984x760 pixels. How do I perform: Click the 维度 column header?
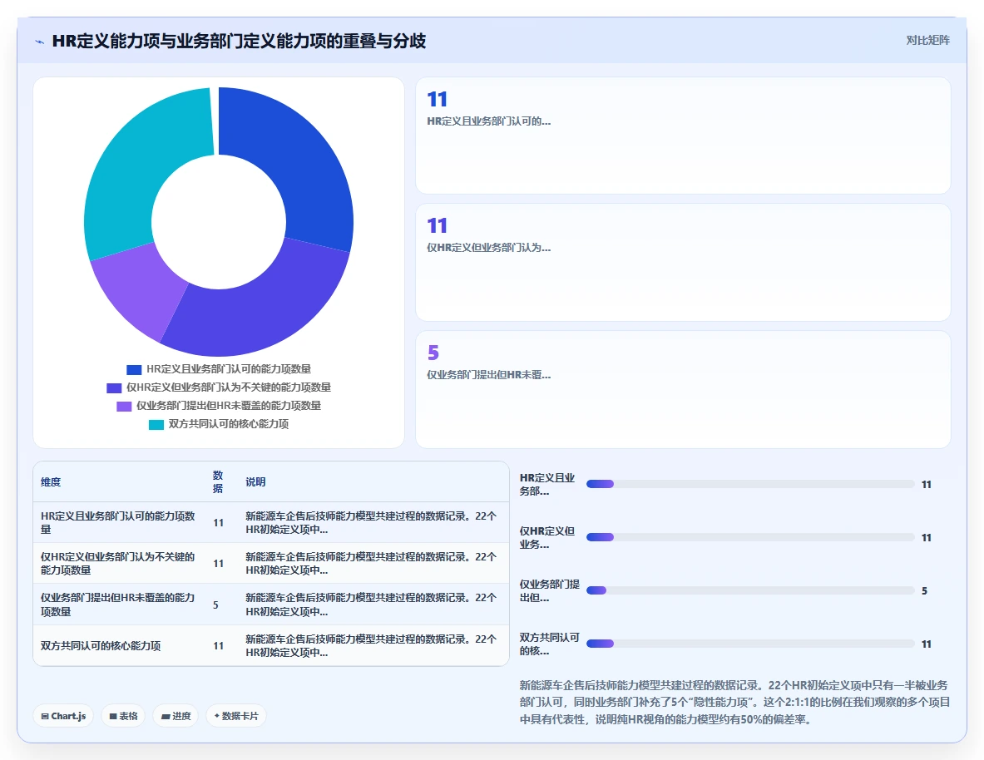click(x=51, y=482)
